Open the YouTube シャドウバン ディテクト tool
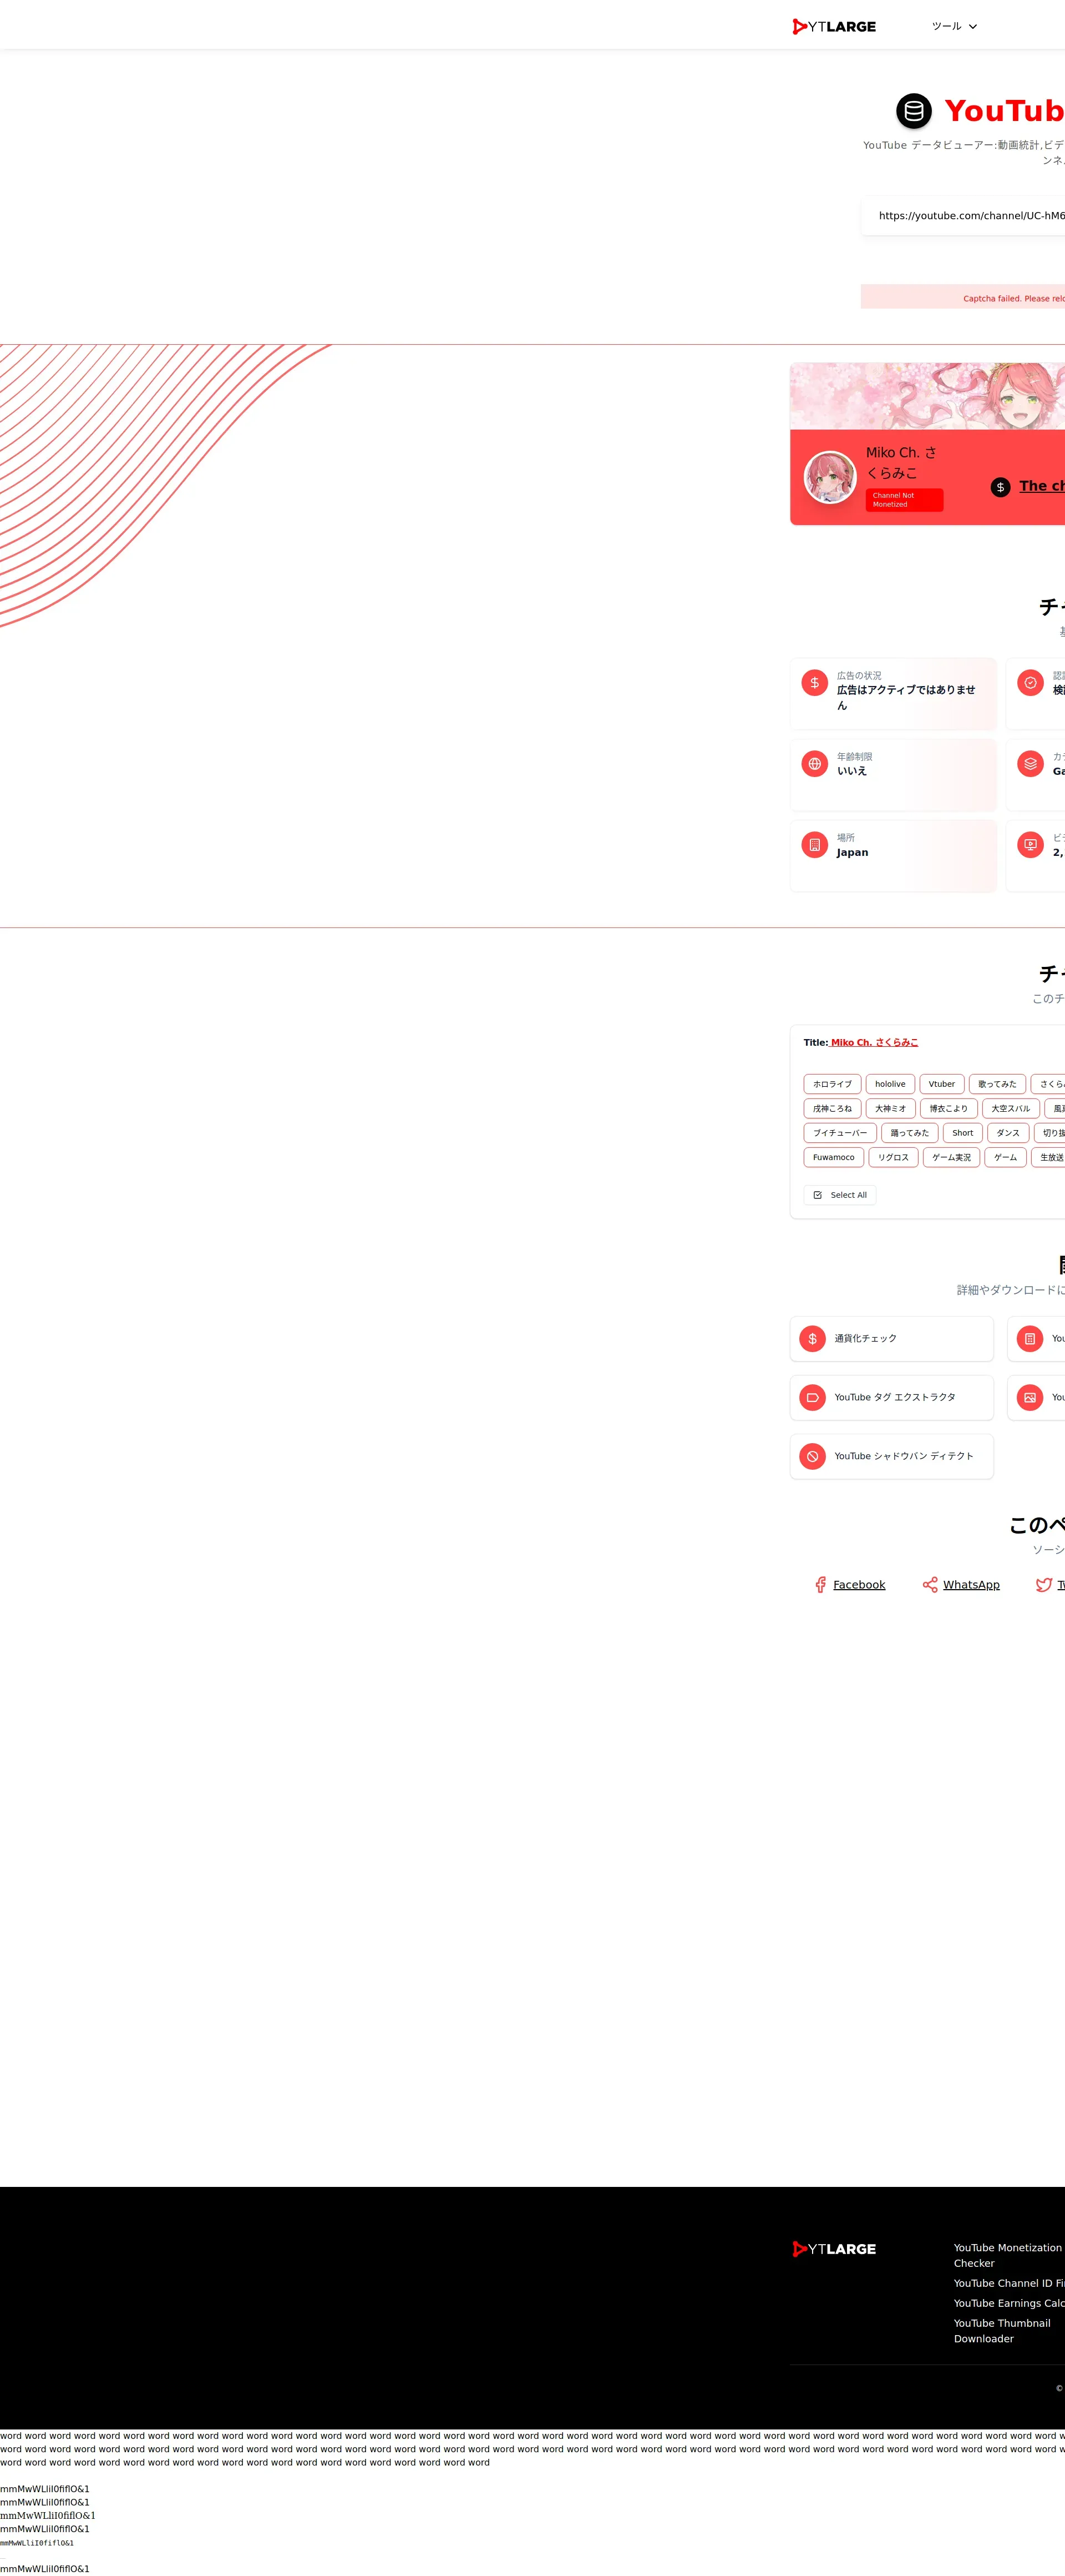Viewport: 1065px width, 2576px height. pos(892,1457)
